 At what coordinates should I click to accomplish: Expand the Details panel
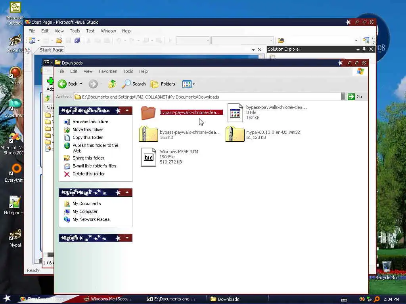pos(127,238)
